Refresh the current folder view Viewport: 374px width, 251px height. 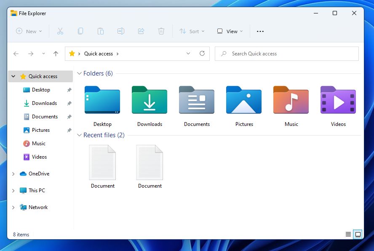coord(202,53)
